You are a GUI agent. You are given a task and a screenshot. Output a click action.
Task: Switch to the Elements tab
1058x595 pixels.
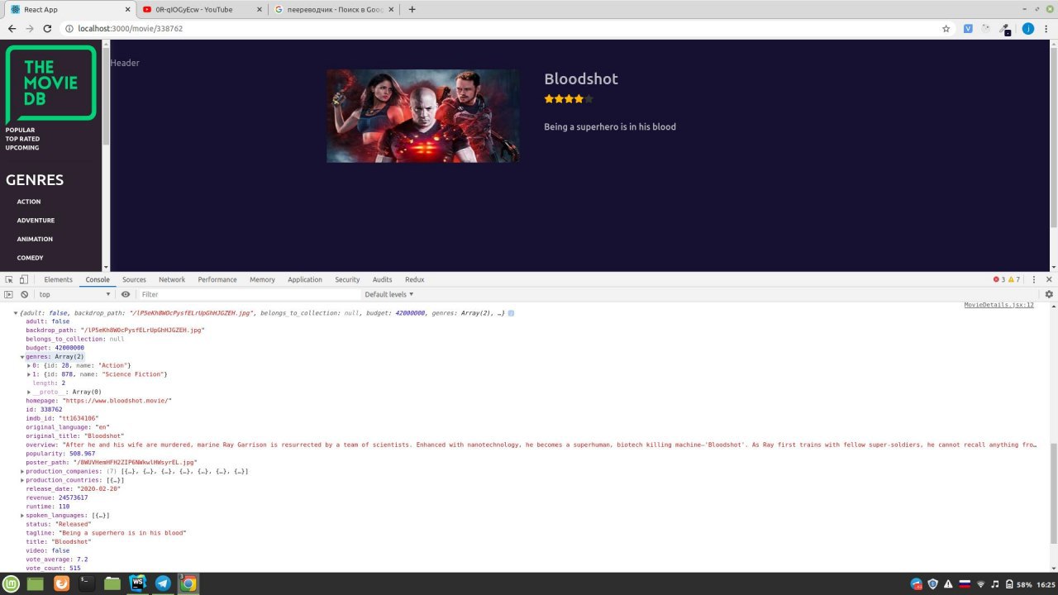(58, 279)
